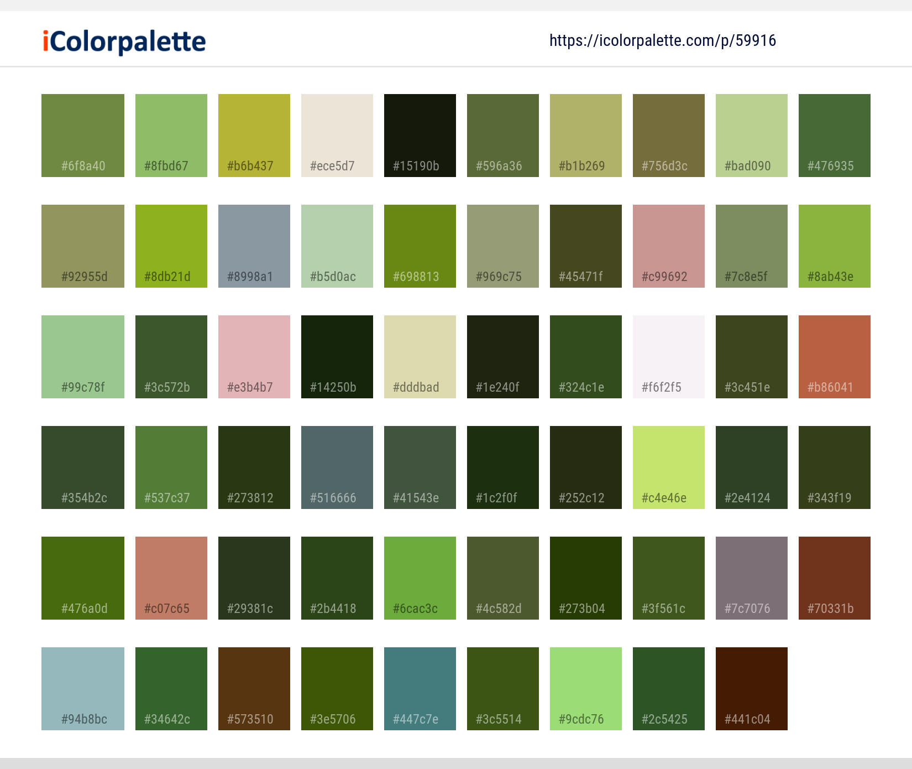The image size is (912, 769).
Task: Choose the #476a0d swatch
Action: [x=83, y=578]
